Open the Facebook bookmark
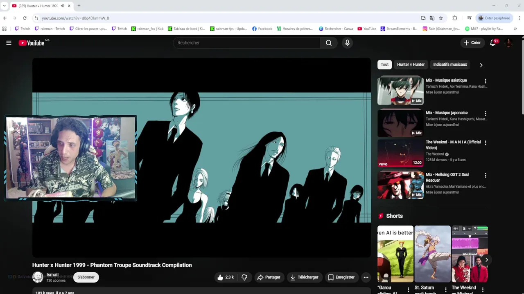524x294 pixels. (x=262, y=29)
